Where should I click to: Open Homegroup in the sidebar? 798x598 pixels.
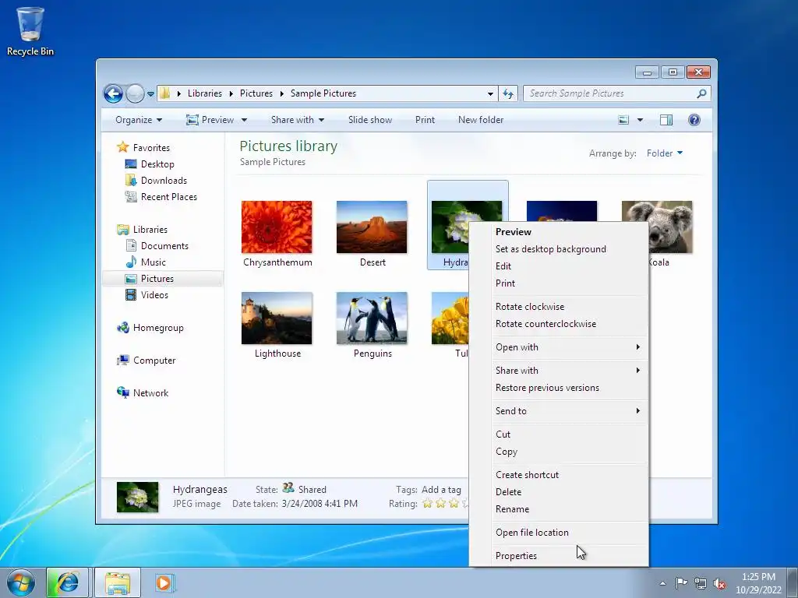pos(158,328)
